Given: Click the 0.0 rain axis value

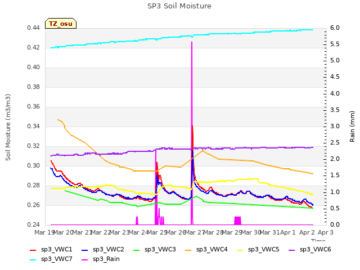Looking at the screenshot, I should point(335,225).
